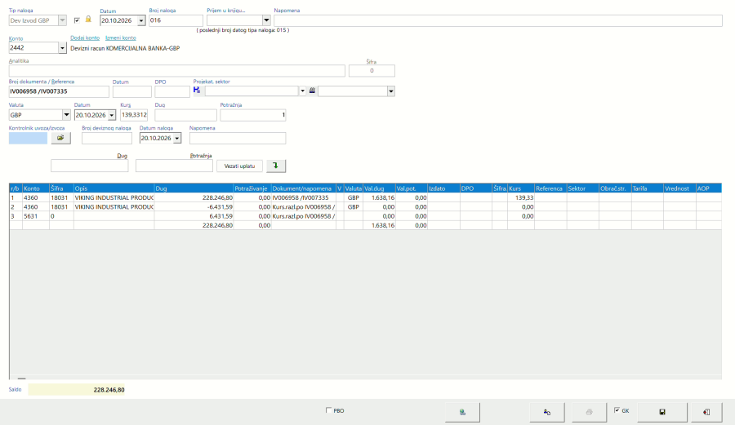Uncheck the checkbox next to Tip naloga
The height and width of the screenshot is (425, 735).
tap(77, 20)
